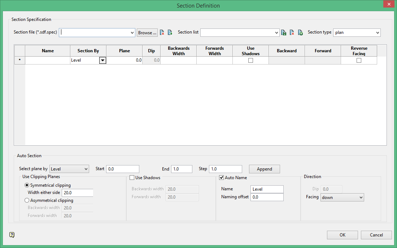Image resolution: width=397 pixels, height=248 pixels.
Task: Click the OK button
Action: [x=342, y=235]
